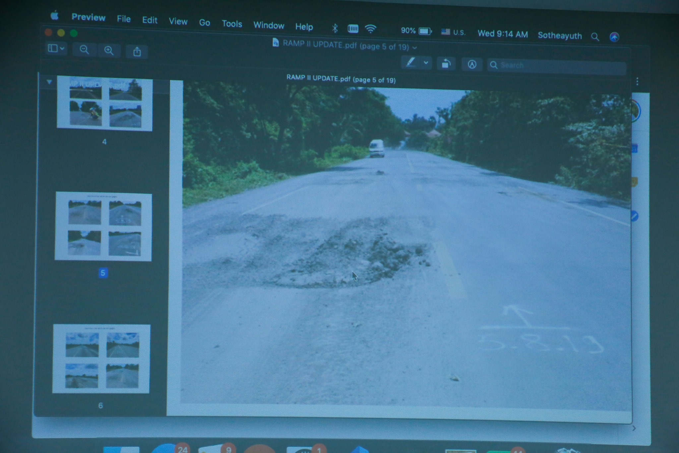Click the close window red button

tap(48, 32)
